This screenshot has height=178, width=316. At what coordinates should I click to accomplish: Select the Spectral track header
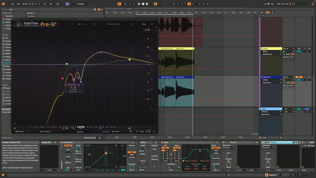[x=271, y=77]
